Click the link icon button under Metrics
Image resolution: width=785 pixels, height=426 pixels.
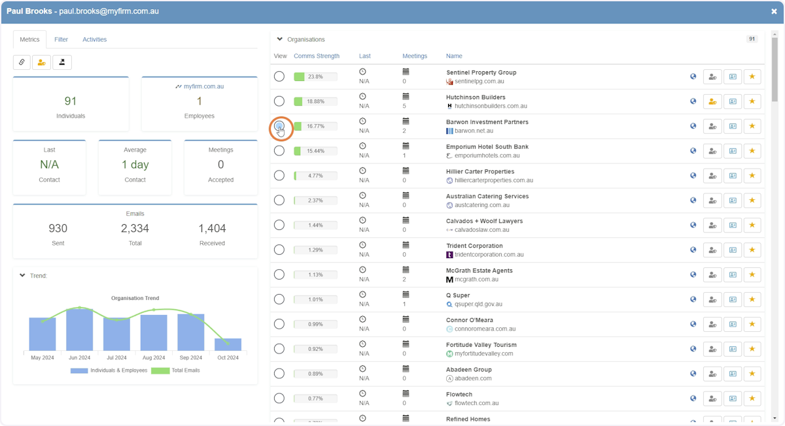coord(22,62)
